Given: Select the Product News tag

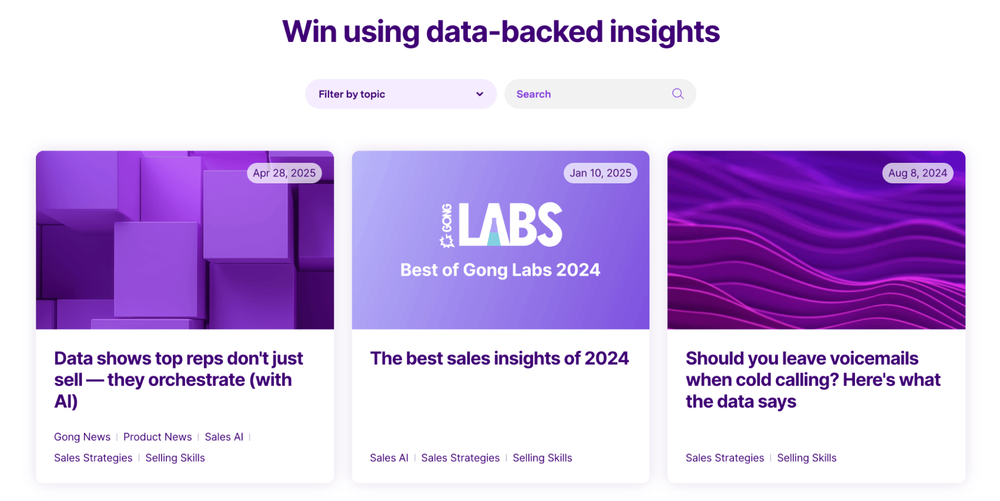Looking at the screenshot, I should (x=158, y=437).
